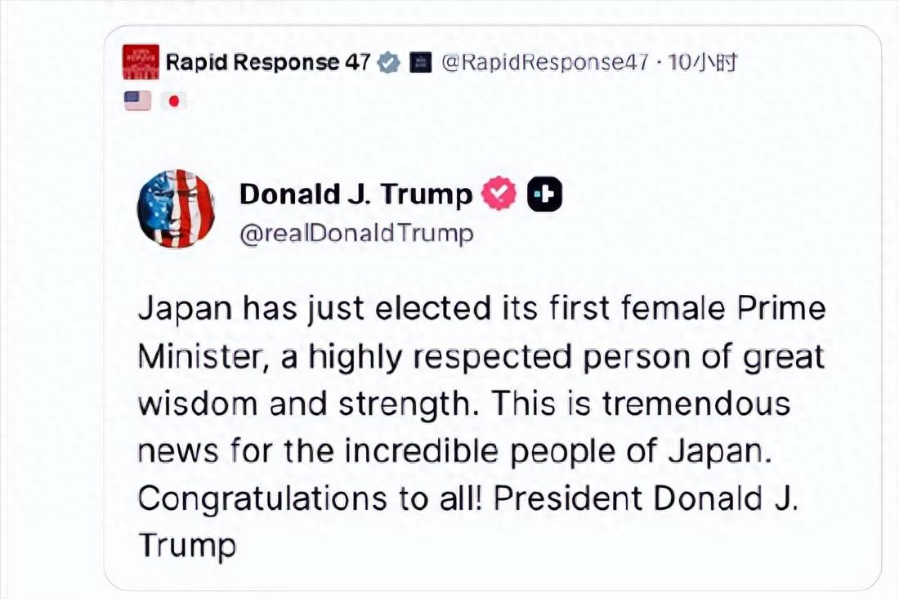Click the flag-painted profile picture
Image resolution: width=899 pixels, height=599 pixels.
pos(176,209)
